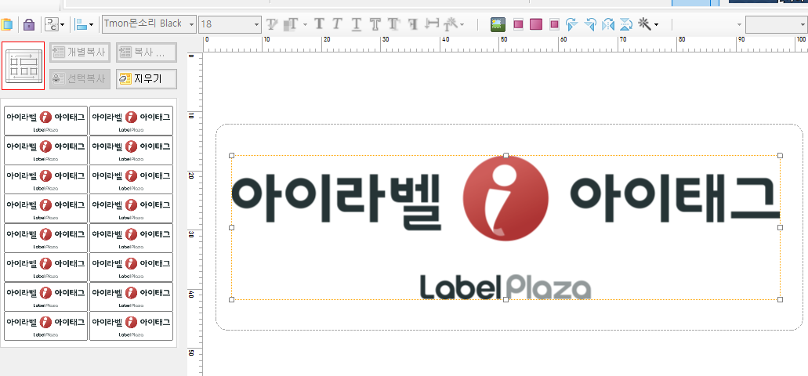Click the text background color T icon
The width and height of the screenshot is (808, 376).
pyautogui.click(x=292, y=23)
